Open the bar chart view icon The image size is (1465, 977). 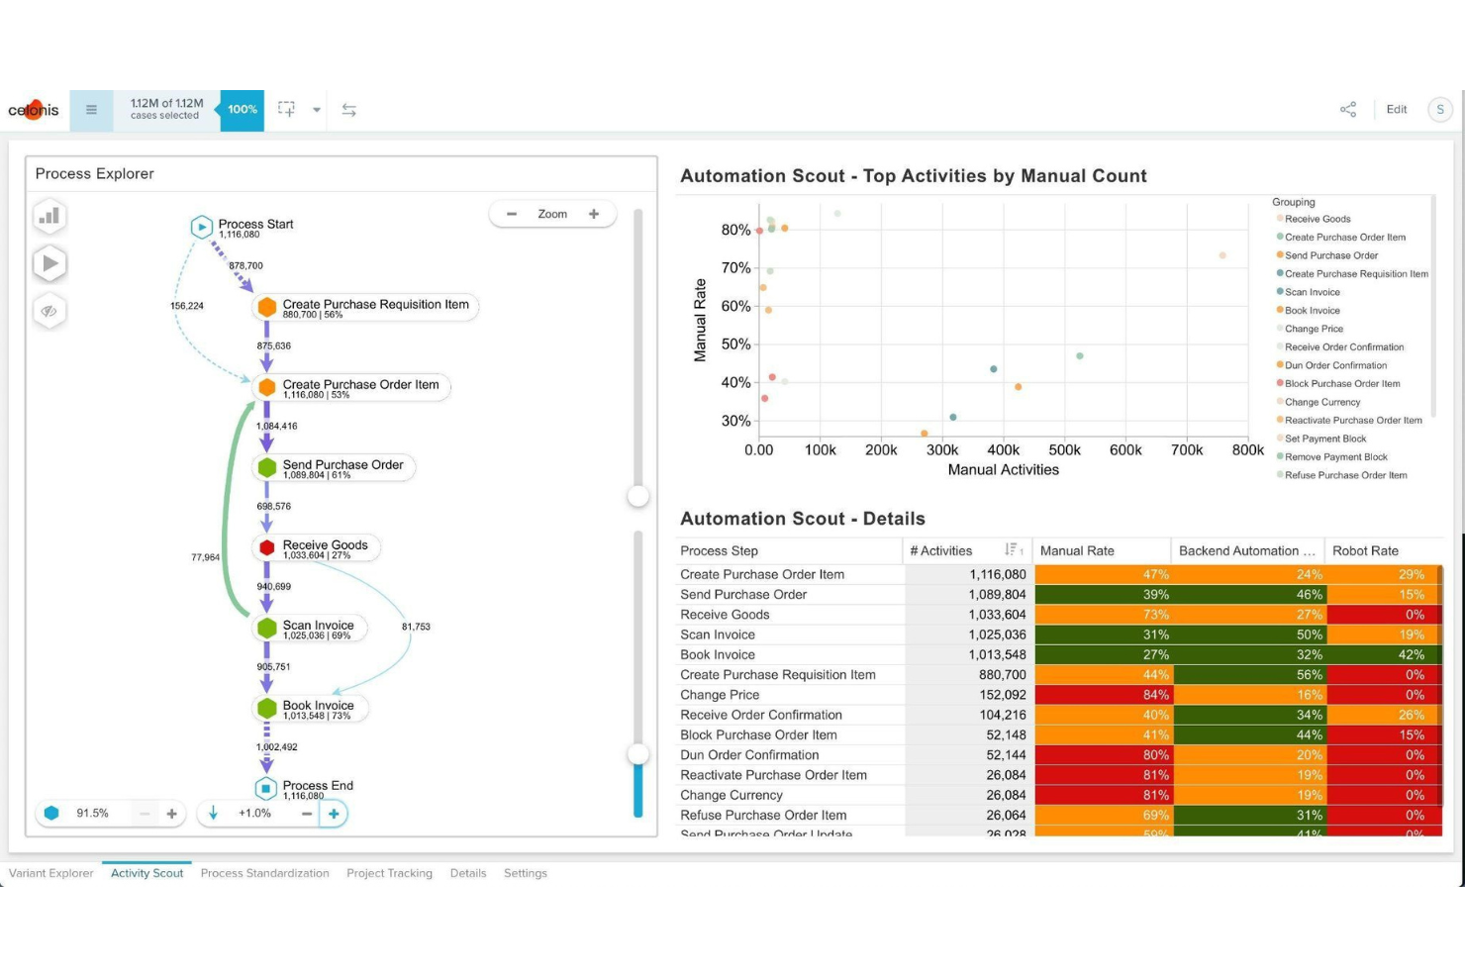tap(49, 216)
